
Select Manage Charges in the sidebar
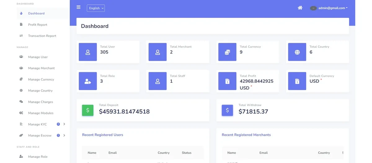(x=40, y=102)
